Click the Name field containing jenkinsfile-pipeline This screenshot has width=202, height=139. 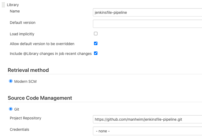pyautogui.click(x=147, y=12)
